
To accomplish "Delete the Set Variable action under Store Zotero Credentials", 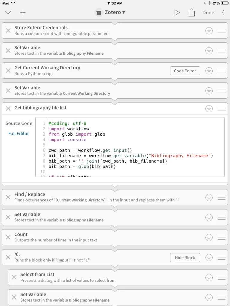I will (8, 51).
